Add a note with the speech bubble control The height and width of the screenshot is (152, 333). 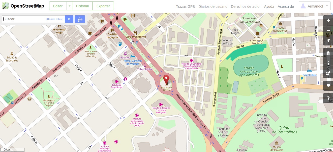coord(328,86)
